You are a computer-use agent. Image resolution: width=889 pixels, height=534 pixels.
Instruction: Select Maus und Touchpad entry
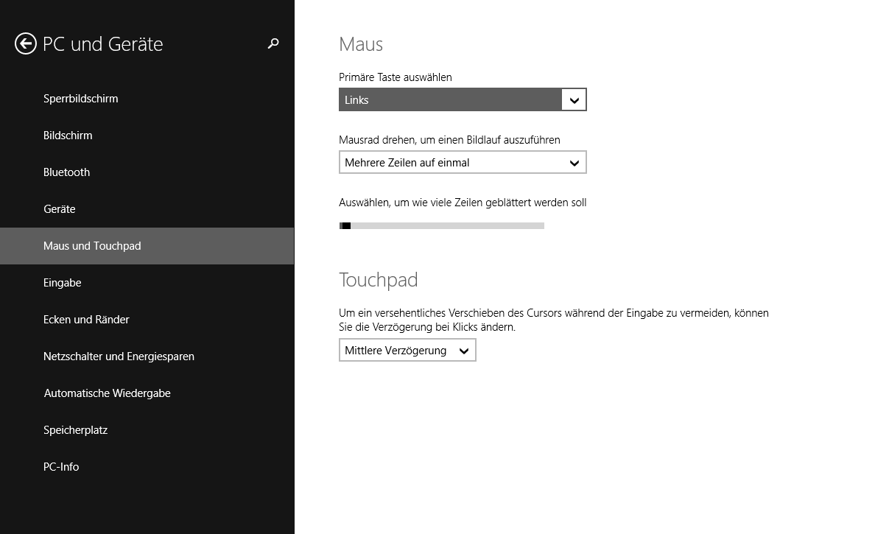pos(92,246)
